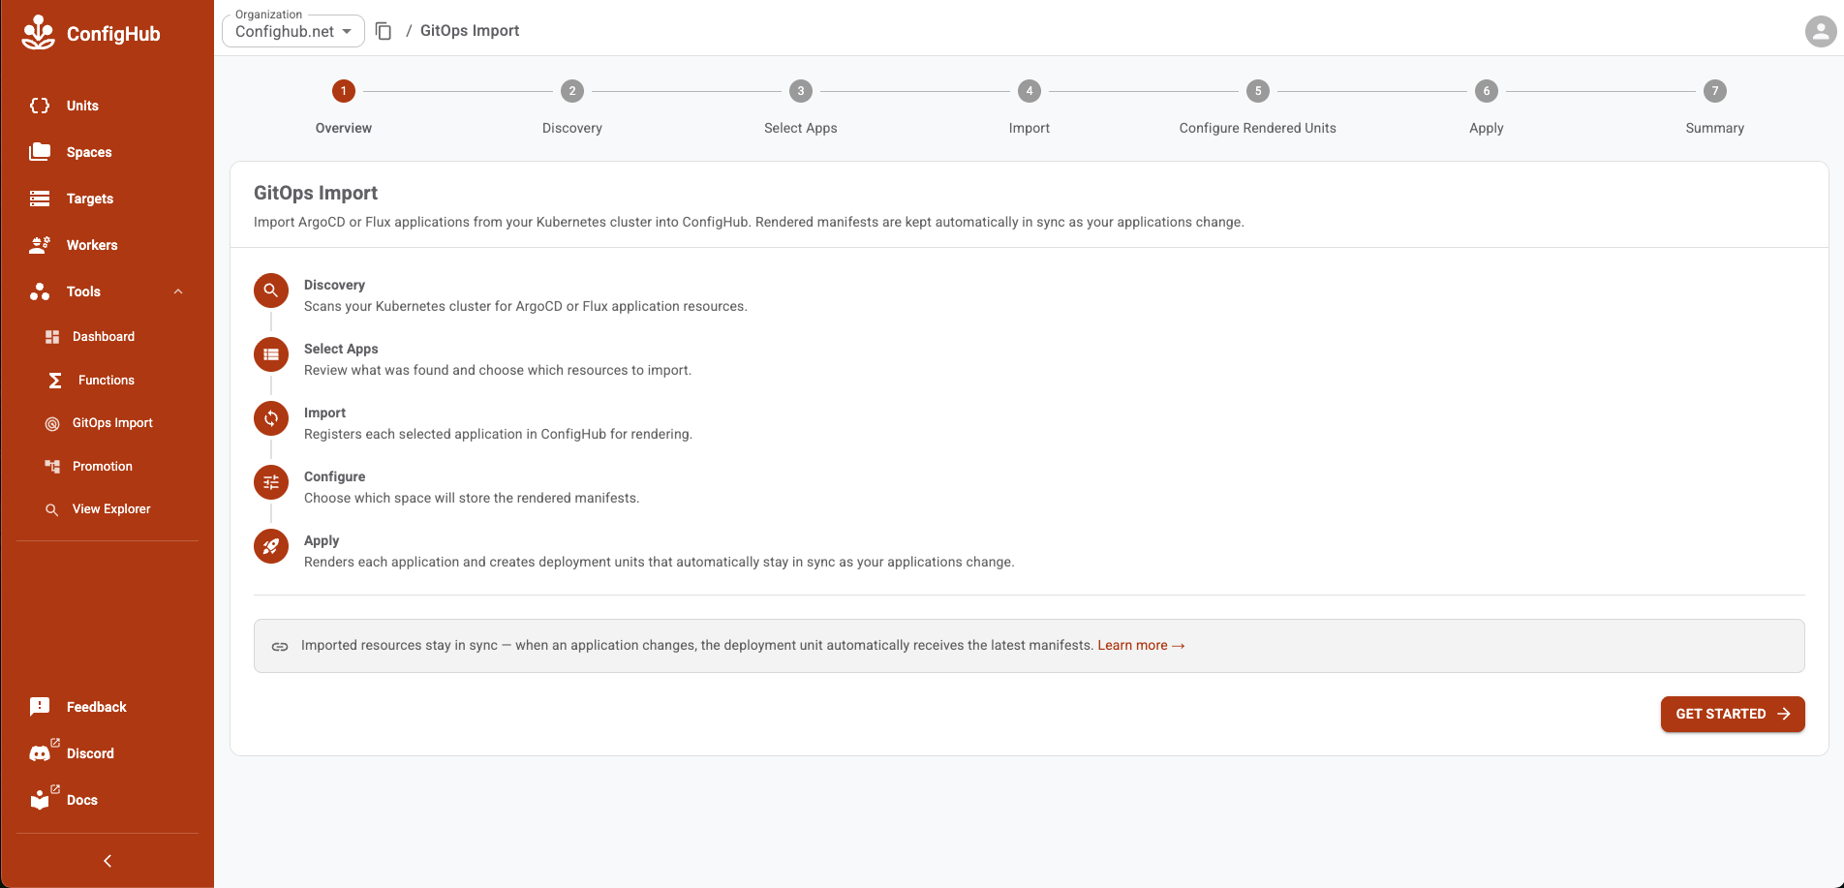Click the Select Apps list step icon

(271, 354)
